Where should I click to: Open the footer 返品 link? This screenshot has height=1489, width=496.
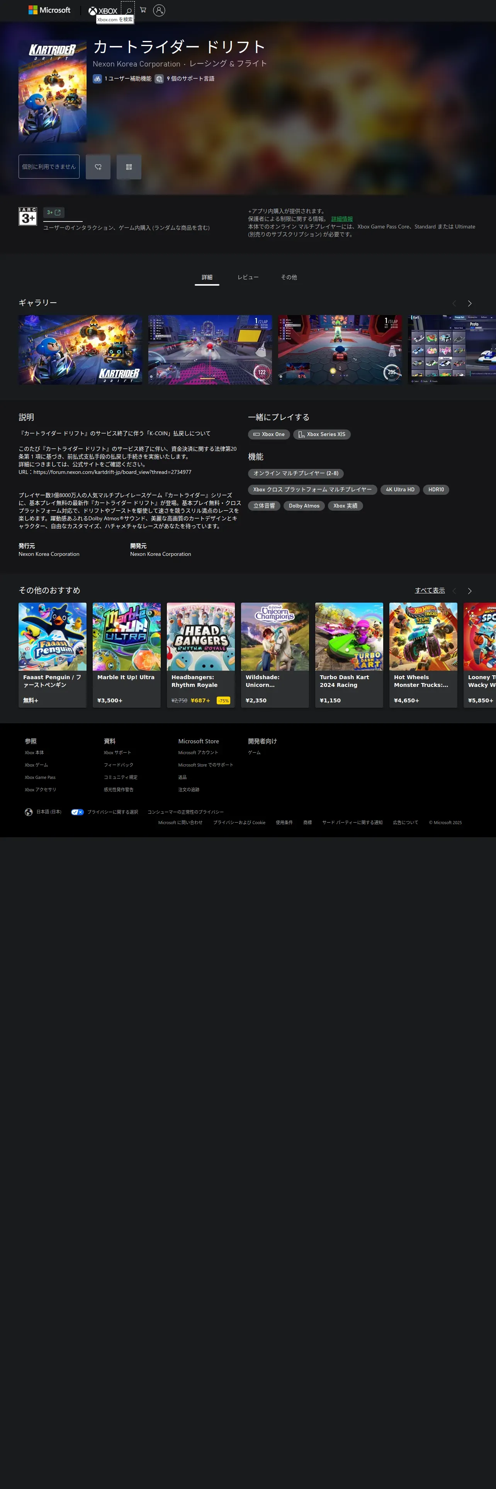coord(182,777)
